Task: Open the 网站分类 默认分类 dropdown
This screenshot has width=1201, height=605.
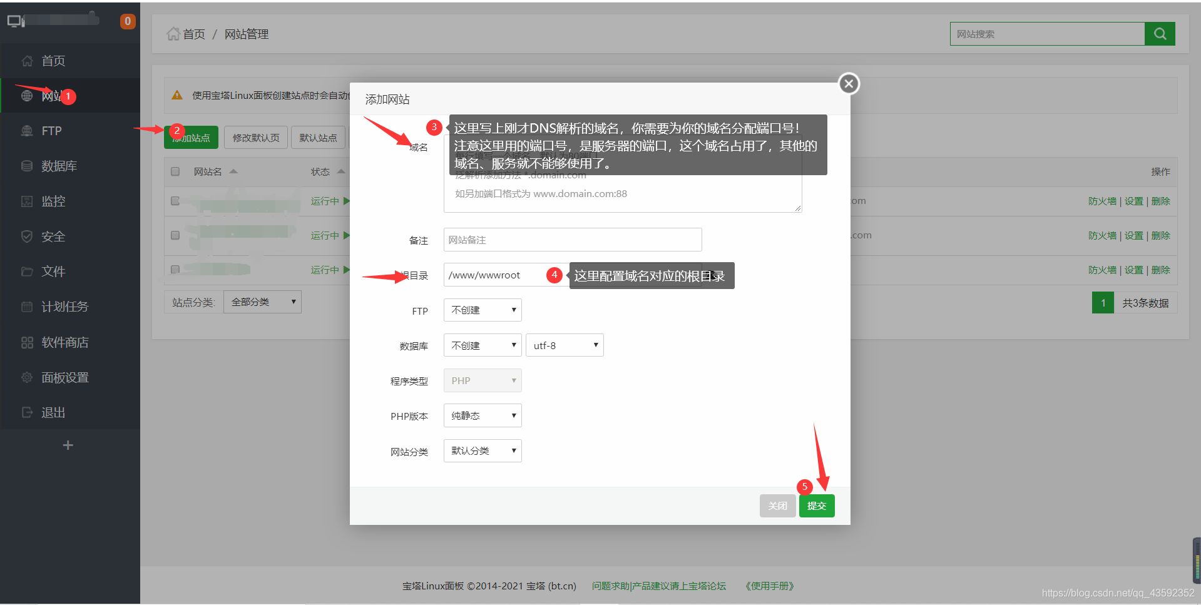Action: tap(483, 450)
